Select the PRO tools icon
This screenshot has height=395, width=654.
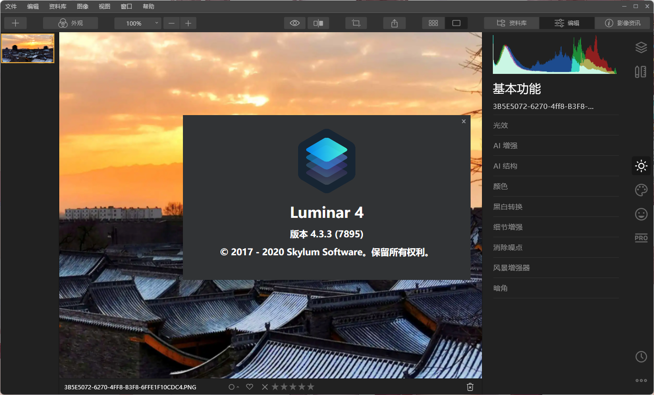coord(641,238)
